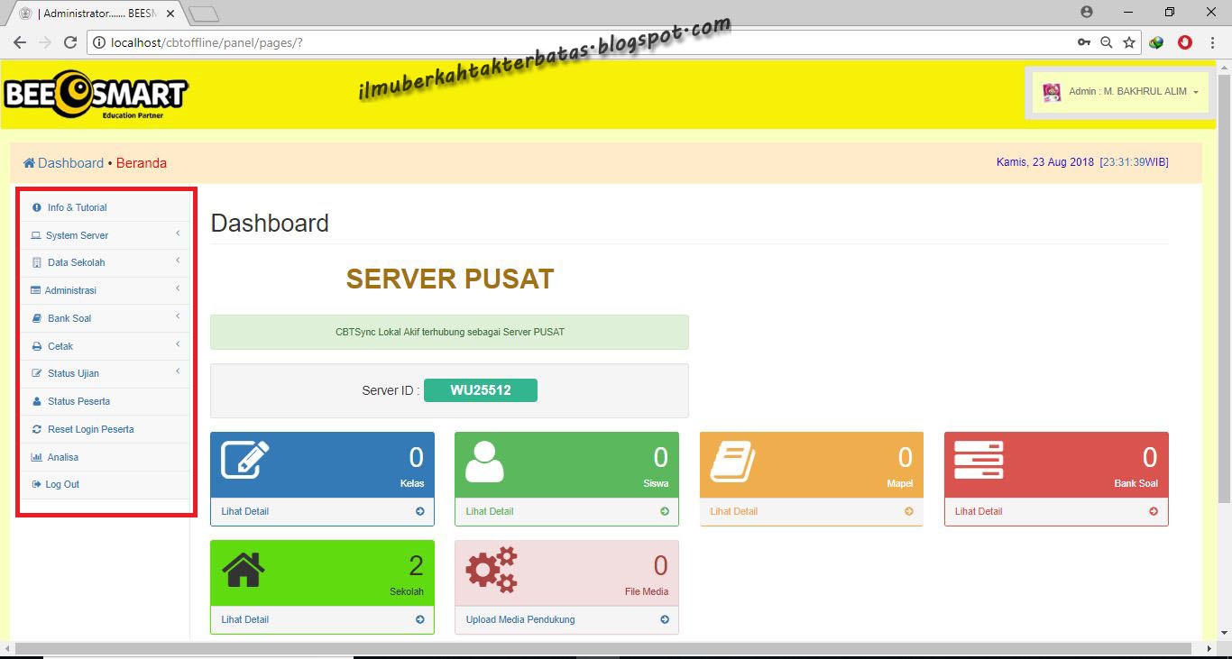The image size is (1232, 659).
Task: Click the browser address bar
Action: [x=361, y=41]
